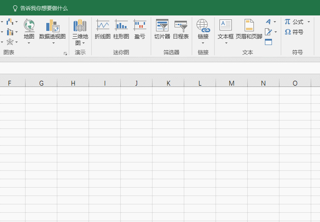Image resolution: width=320 pixels, height=222 pixels.
Task: Select column H header
Action: [73, 83]
